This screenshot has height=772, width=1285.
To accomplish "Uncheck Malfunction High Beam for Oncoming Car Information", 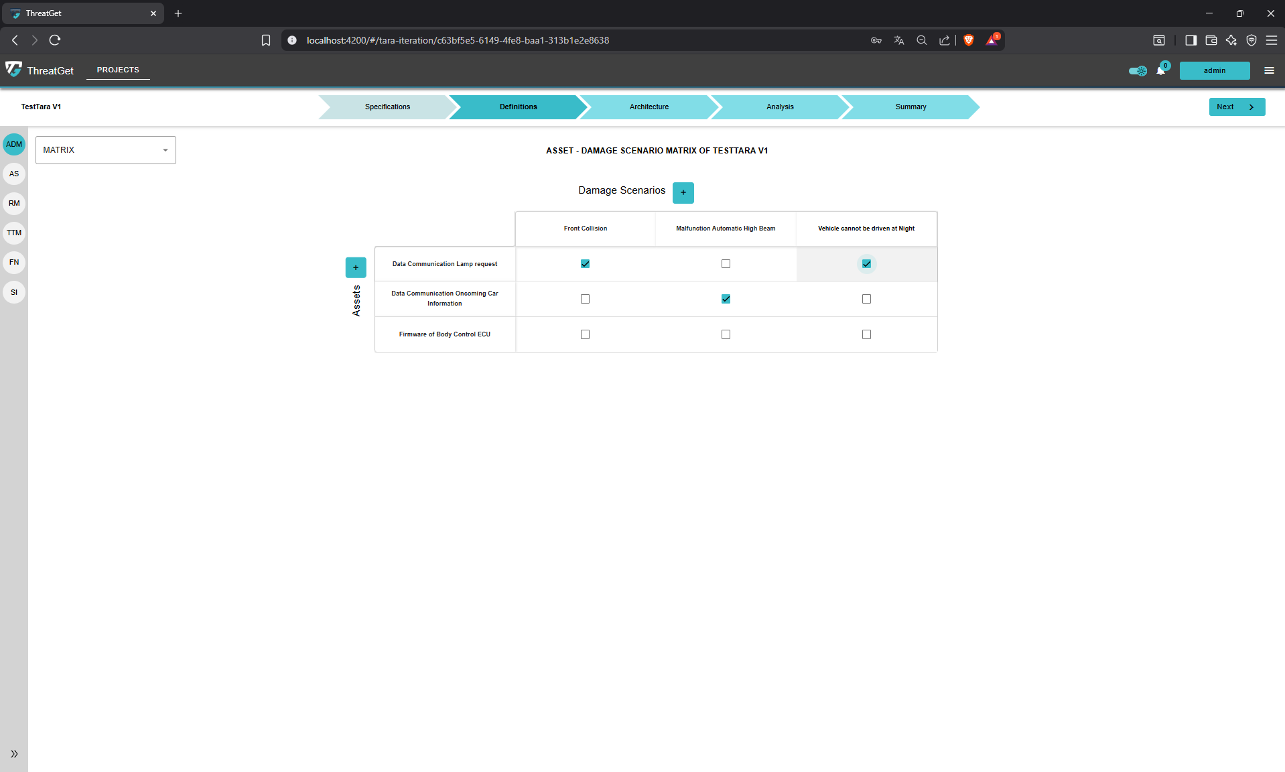I will pyautogui.click(x=726, y=299).
